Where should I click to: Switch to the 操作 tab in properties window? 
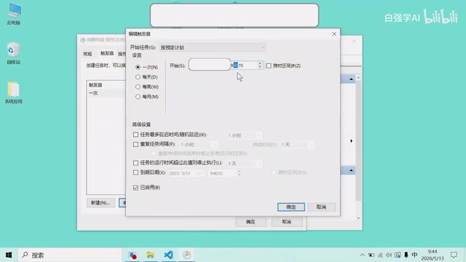122,54
